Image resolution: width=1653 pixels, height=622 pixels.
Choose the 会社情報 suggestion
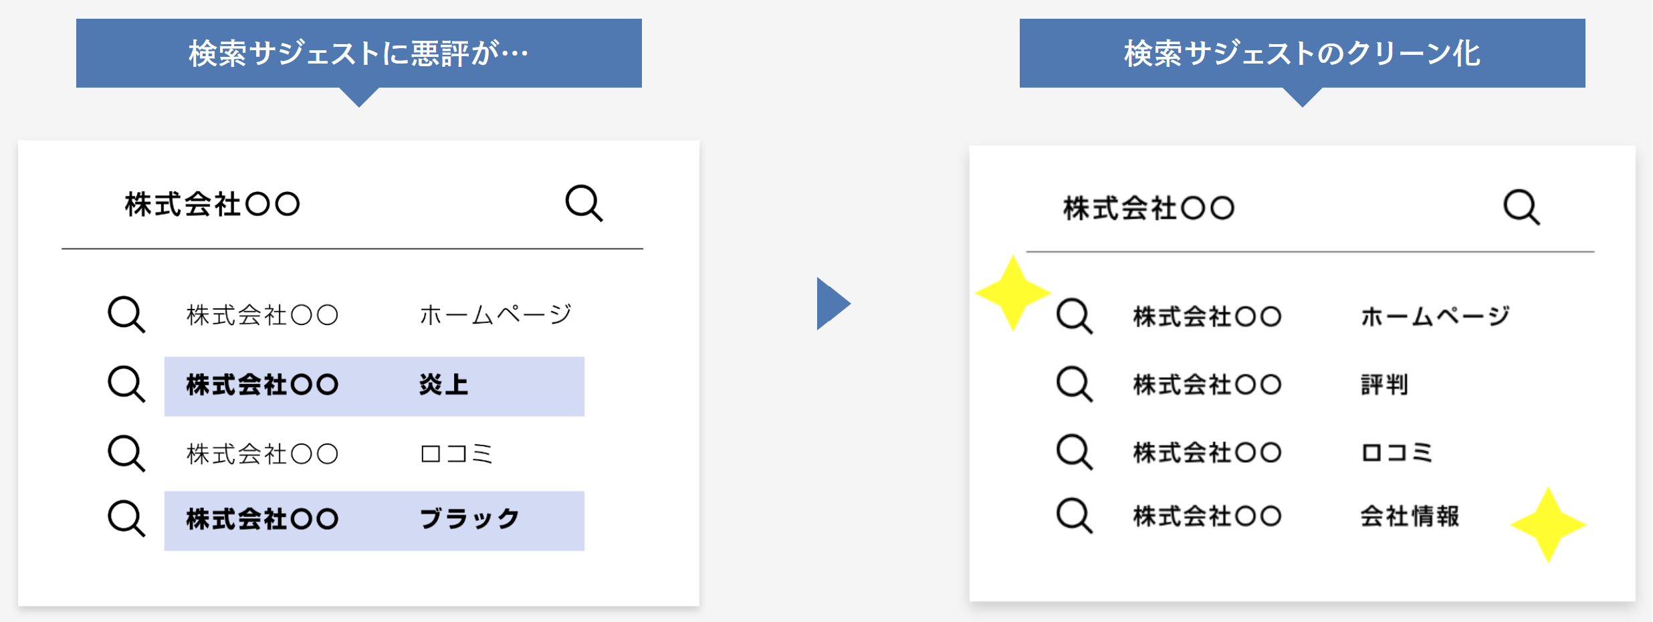click(x=1296, y=516)
